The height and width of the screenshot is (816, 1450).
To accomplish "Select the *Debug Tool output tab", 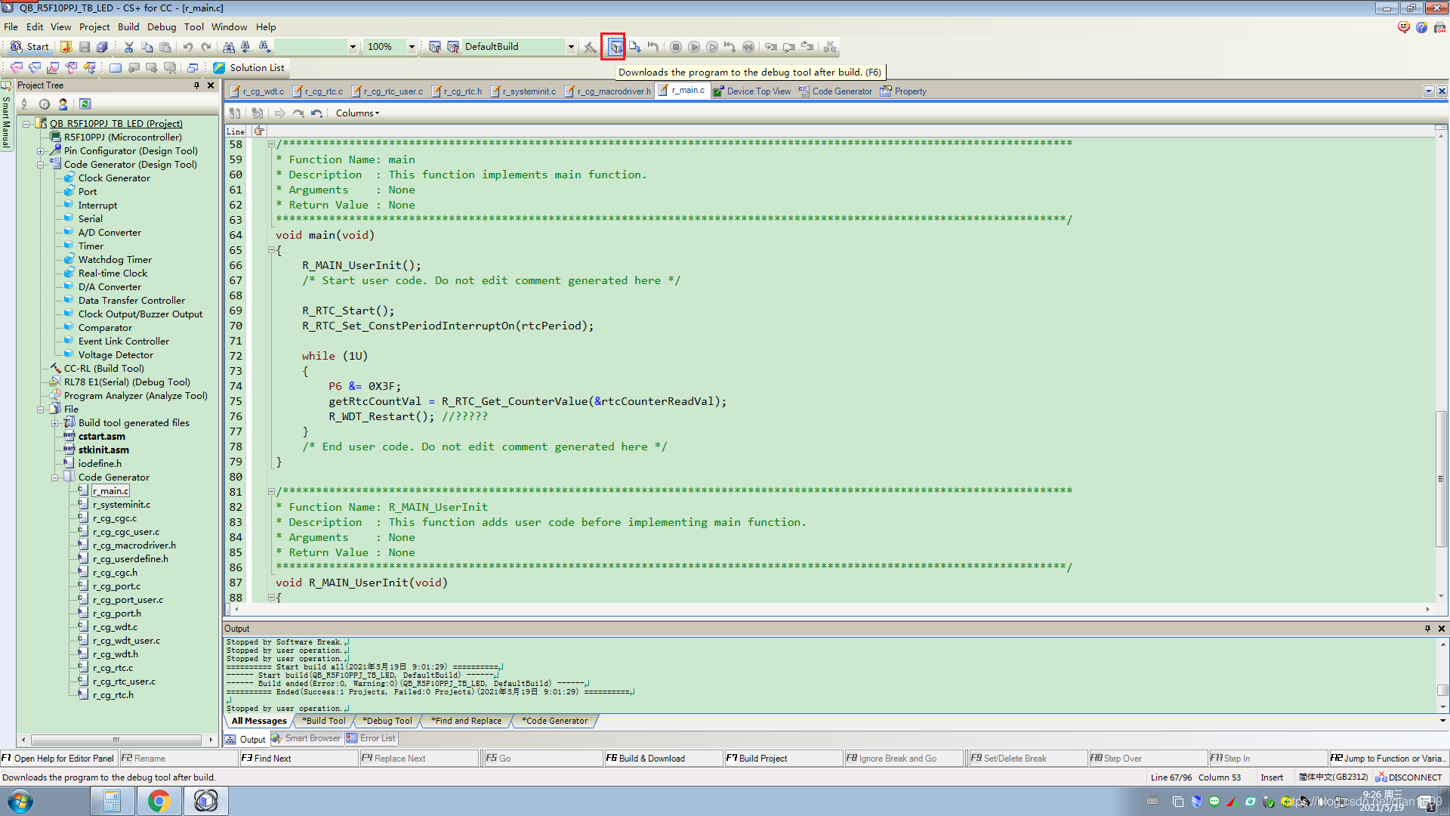I will tap(387, 721).
